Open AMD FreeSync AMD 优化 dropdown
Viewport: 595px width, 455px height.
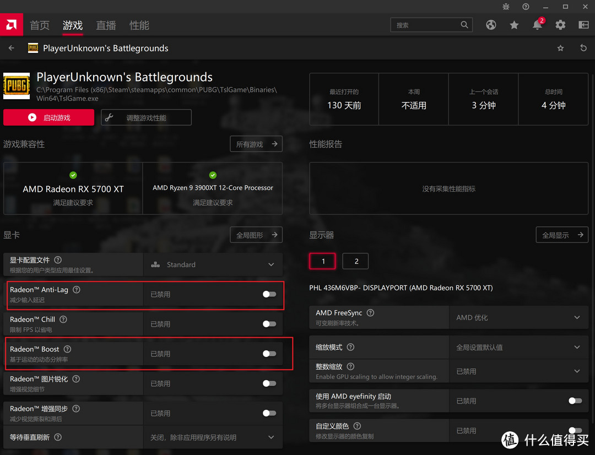click(519, 317)
